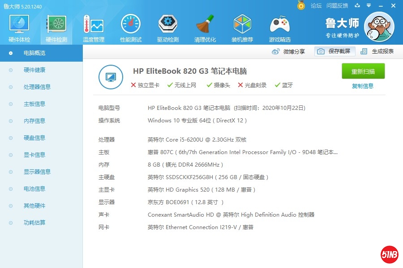Screen dimensions: 403x268
Task: Open the 硬件体检 hardware checkup icon
Action: tap(19, 24)
